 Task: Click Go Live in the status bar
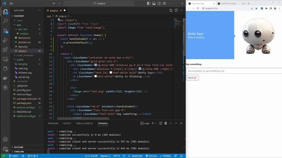tap(151, 156)
